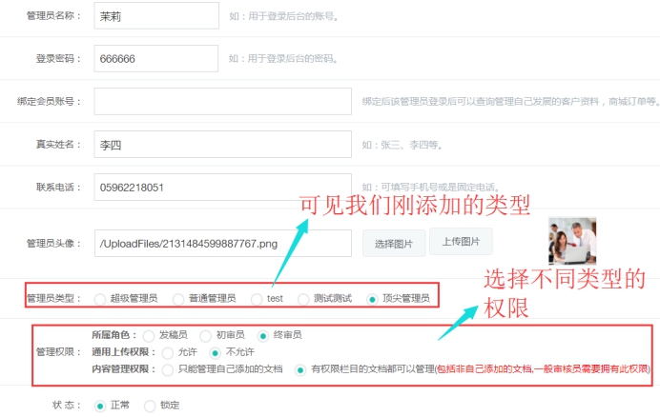Choose the test admin type radio

(x=257, y=299)
